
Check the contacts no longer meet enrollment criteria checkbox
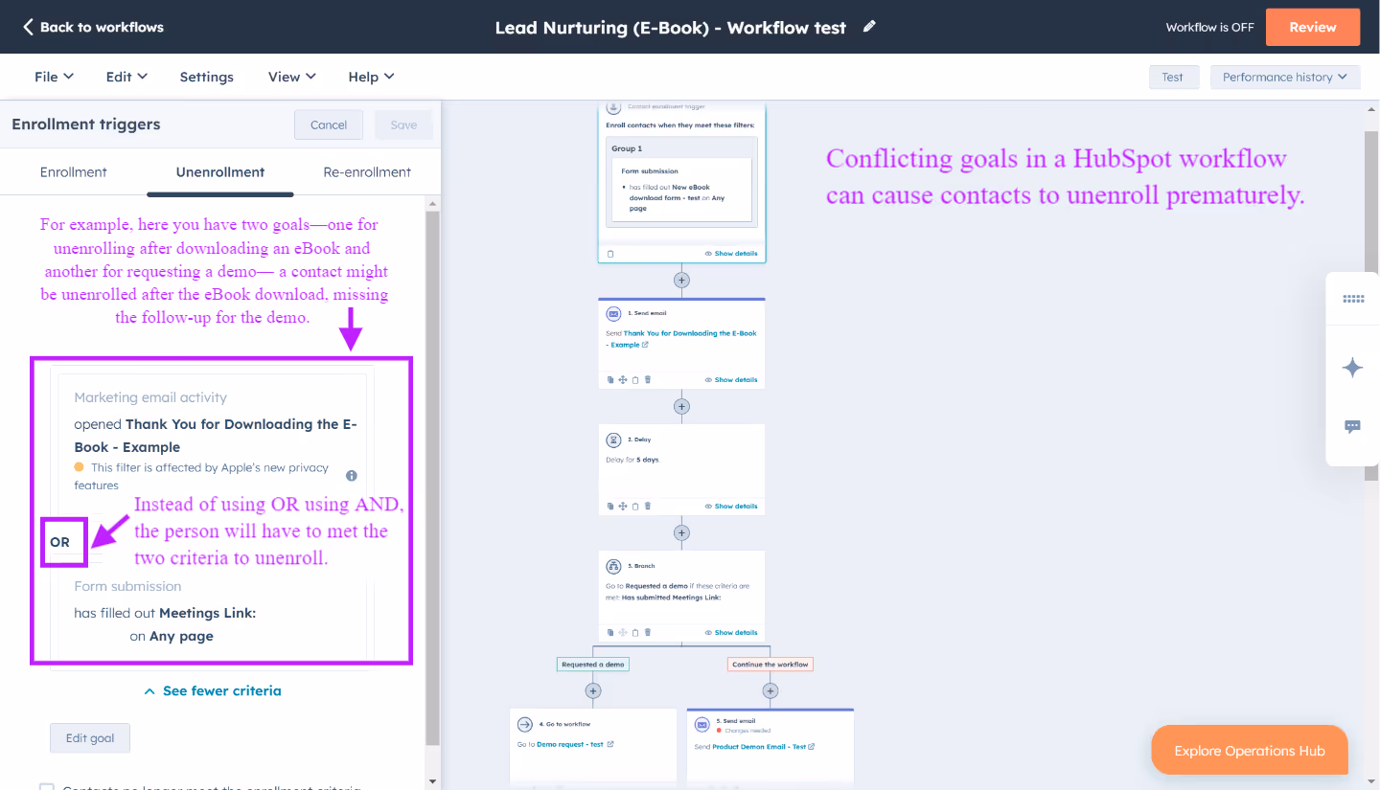click(47, 785)
